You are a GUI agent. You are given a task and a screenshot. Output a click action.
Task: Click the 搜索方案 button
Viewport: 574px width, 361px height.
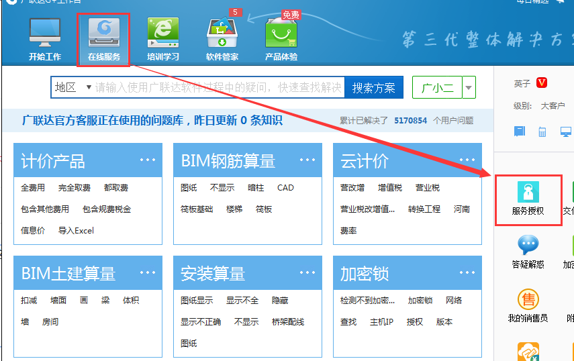click(x=374, y=87)
